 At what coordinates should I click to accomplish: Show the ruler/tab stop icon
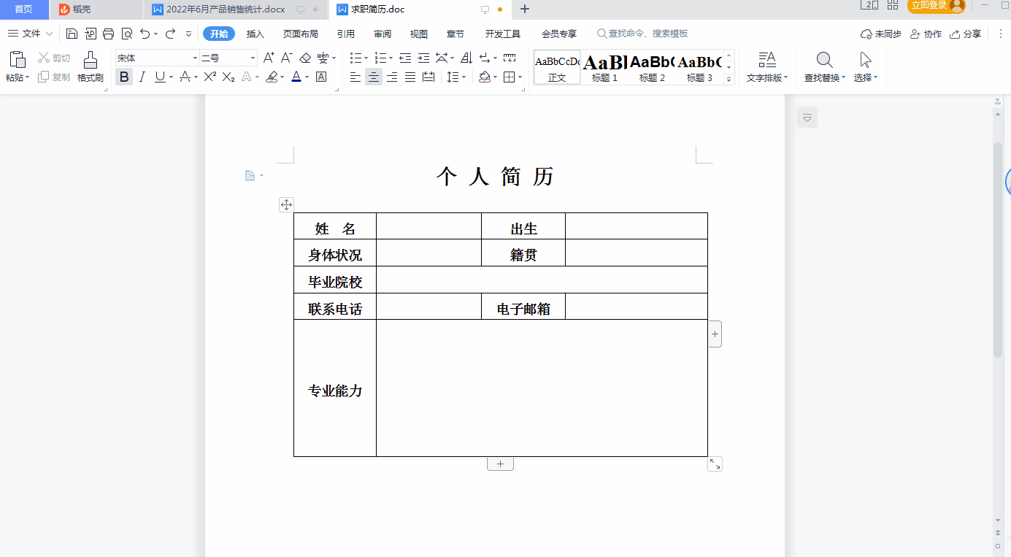(x=510, y=58)
